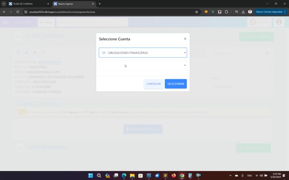Open a new browser tab
The width and height of the screenshot is (289, 180).
click(99, 4)
